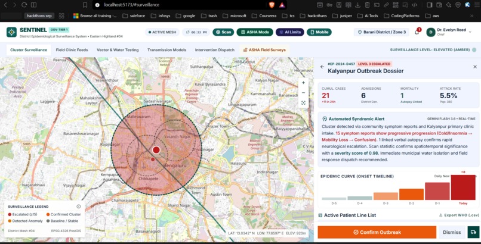Click the trash extension icon in the toolbar

click(x=367, y=5)
